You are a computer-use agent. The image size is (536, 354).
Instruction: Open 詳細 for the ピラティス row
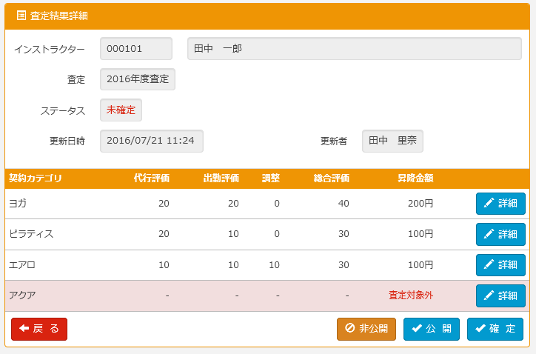click(x=500, y=234)
